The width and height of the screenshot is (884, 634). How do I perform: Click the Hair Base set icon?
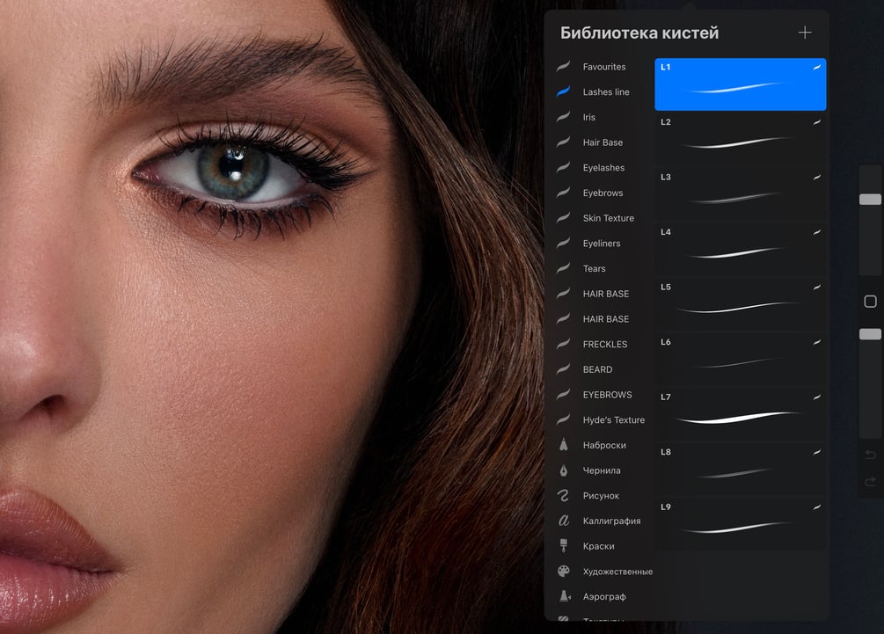(x=563, y=142)
